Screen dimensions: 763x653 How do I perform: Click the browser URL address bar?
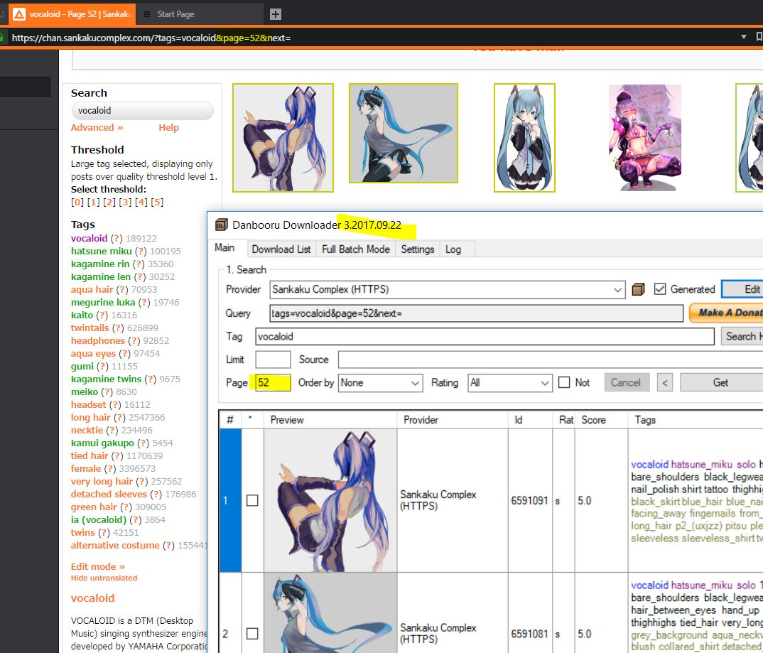click(x=370, y=38)
